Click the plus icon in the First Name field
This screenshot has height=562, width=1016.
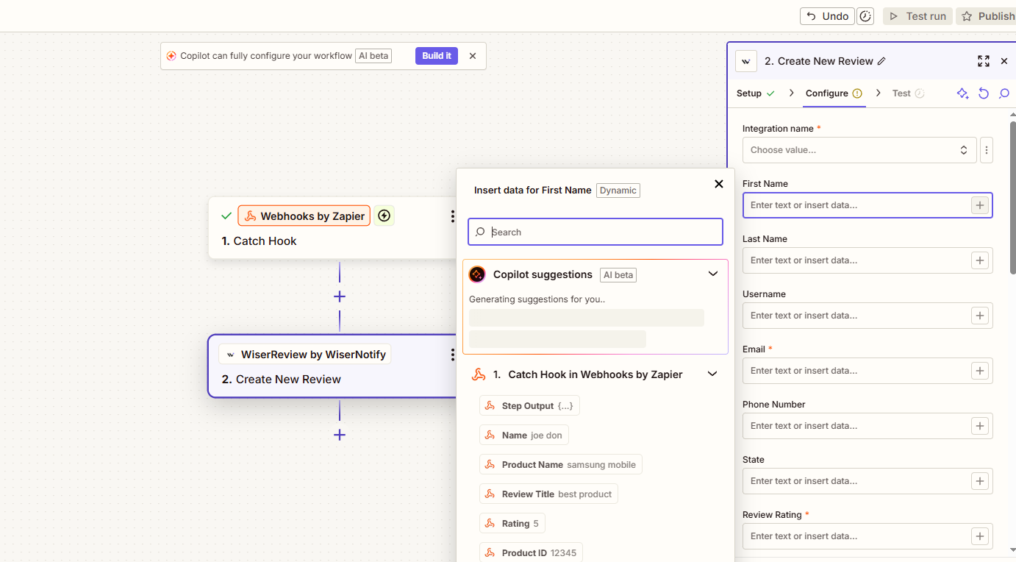point(979,205)
